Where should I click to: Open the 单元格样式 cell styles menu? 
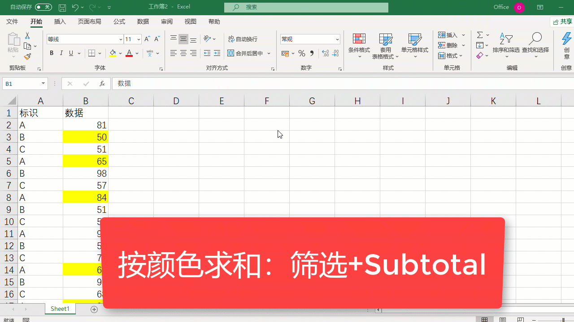point(415,46)
